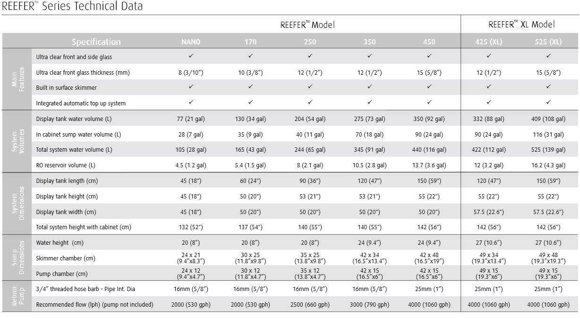Select the 350 model column header

[369, 42]
